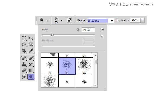Choose the chalk brush below 46
The height and width of the screenshot is (104, 156).
coord(84,81)
